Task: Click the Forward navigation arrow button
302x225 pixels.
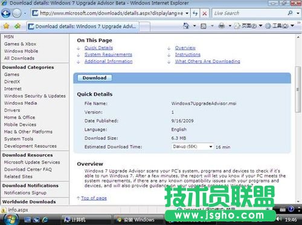Action: pyautogui.click(x=17, y=13)
